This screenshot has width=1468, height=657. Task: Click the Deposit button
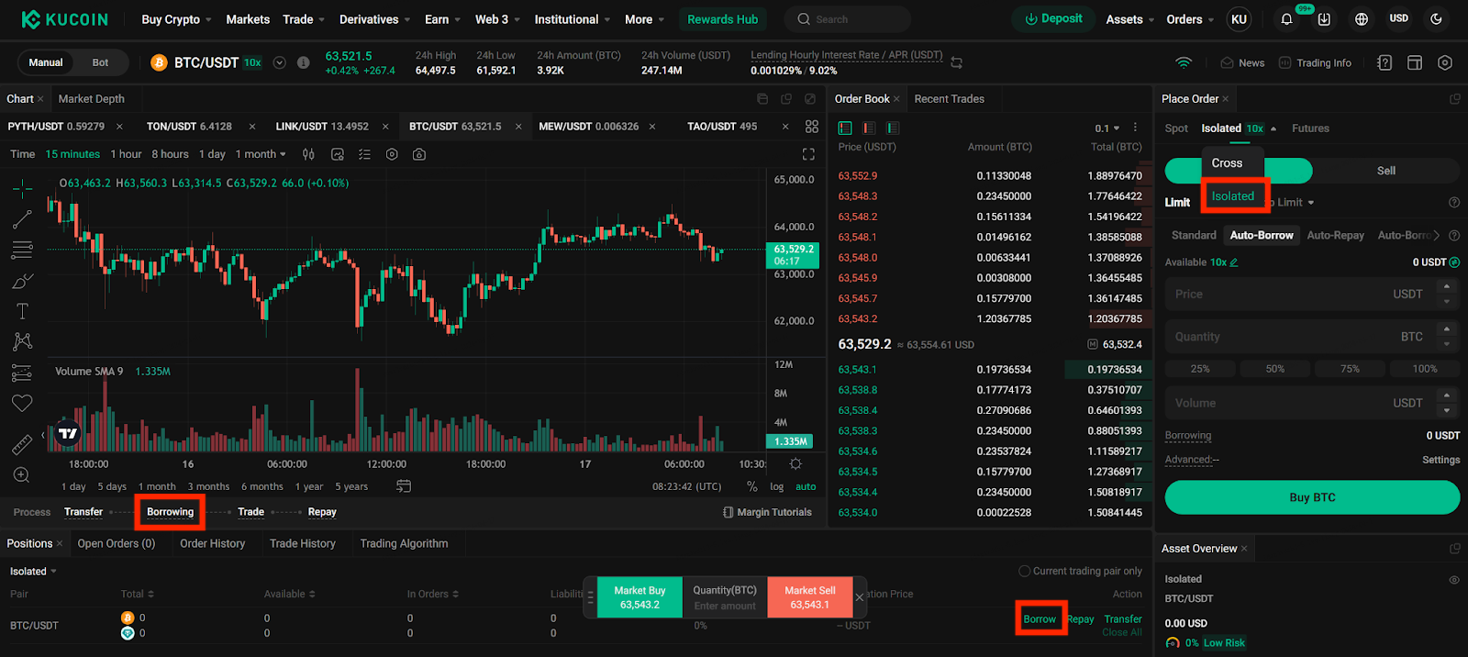coord(1053,19)
